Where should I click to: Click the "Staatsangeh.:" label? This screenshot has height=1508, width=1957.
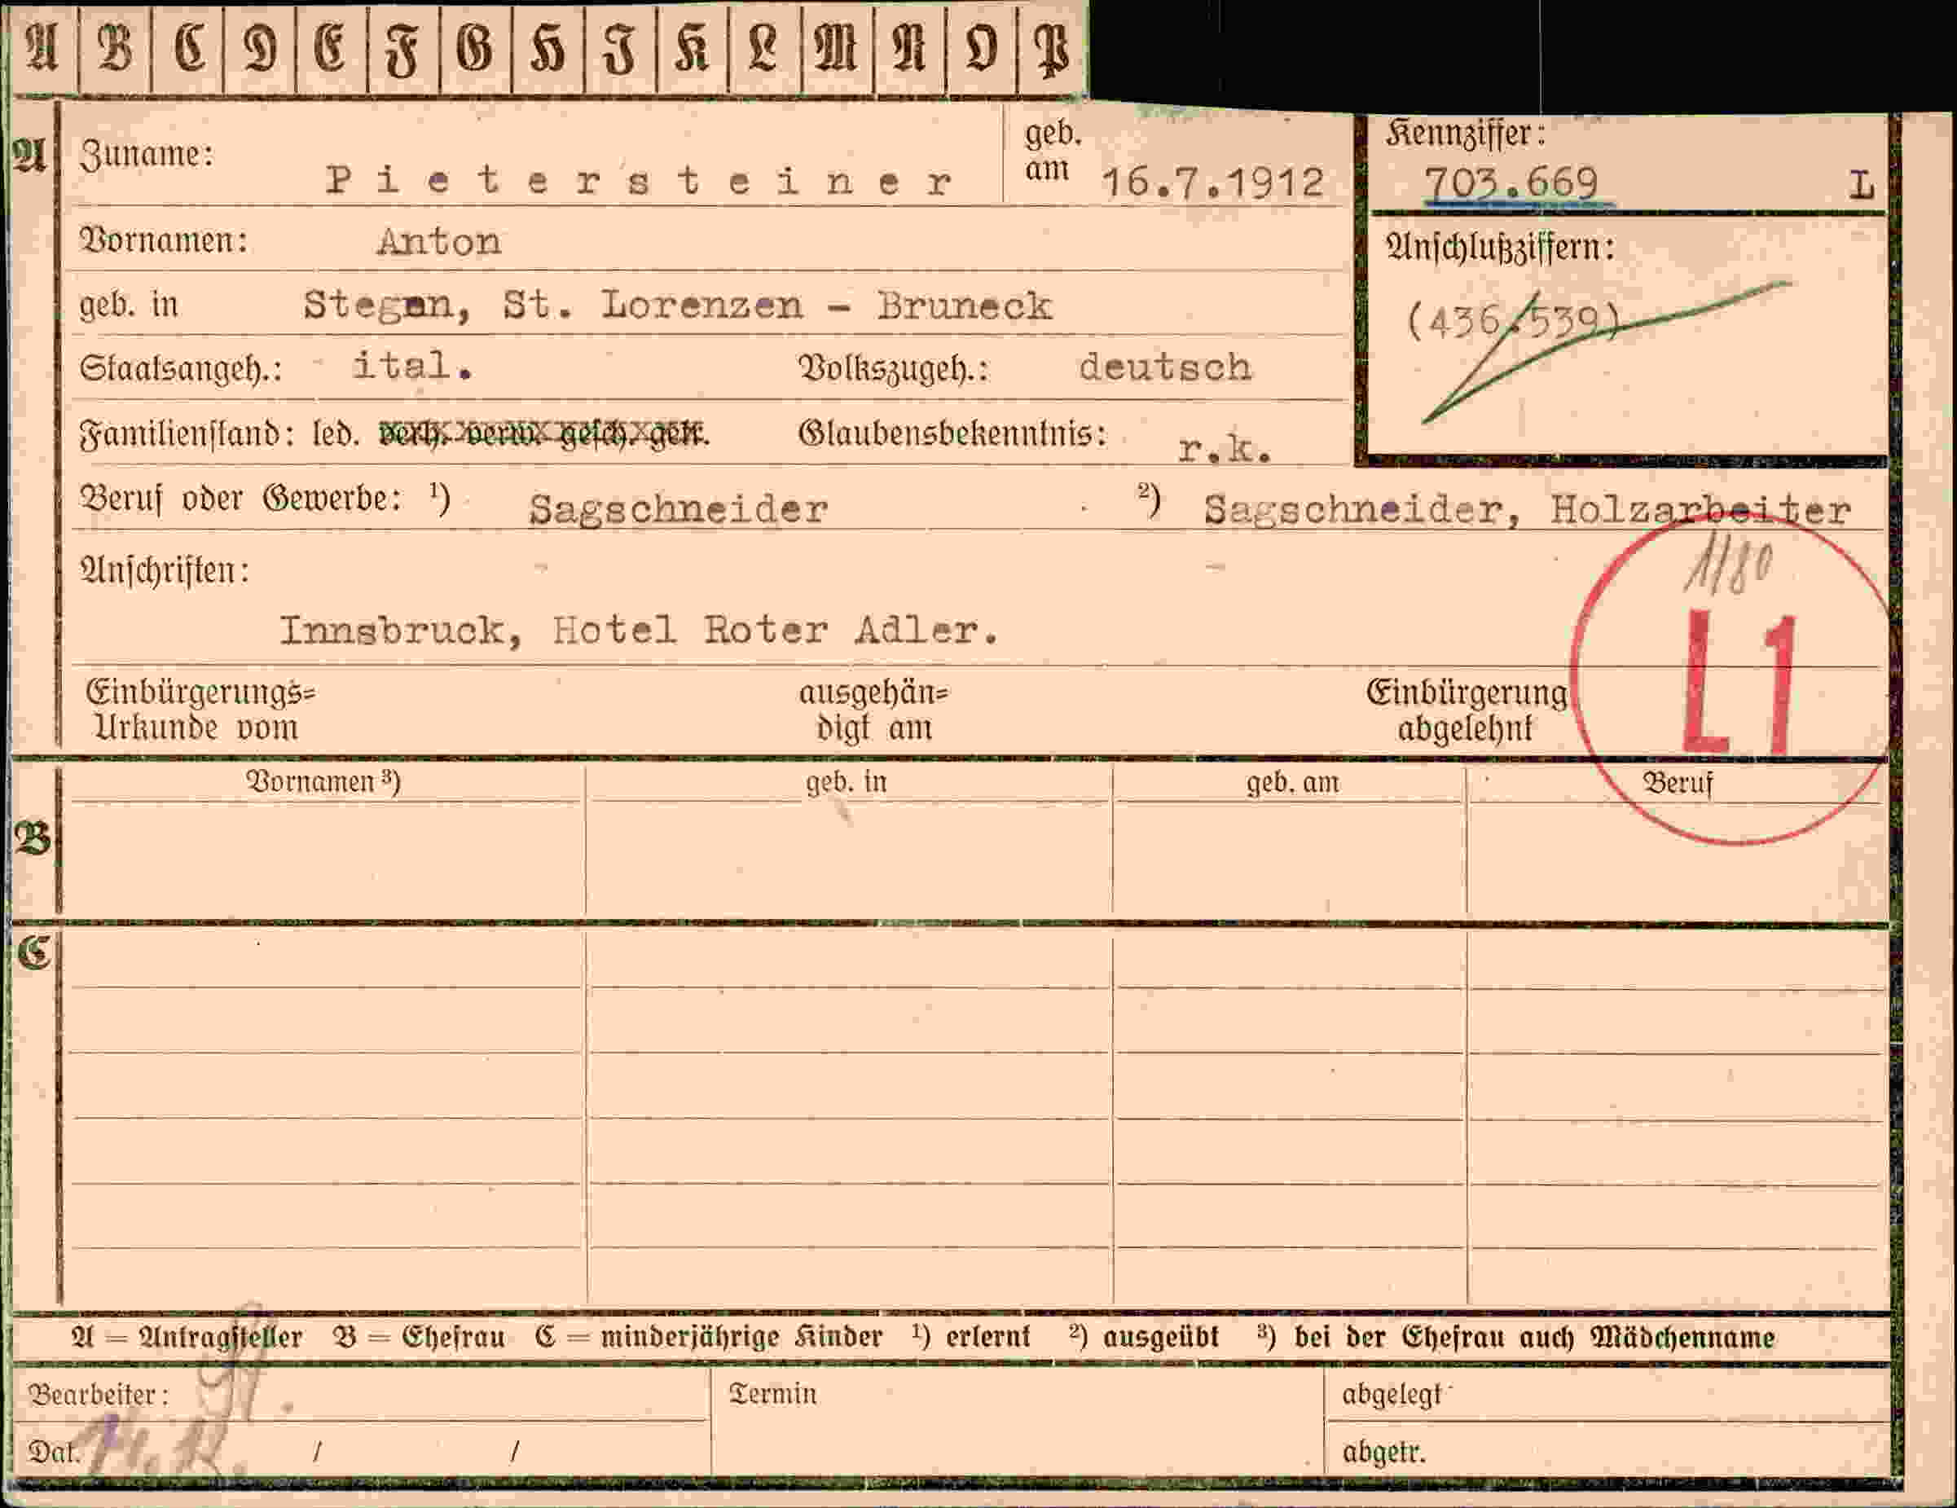point(181,369)
